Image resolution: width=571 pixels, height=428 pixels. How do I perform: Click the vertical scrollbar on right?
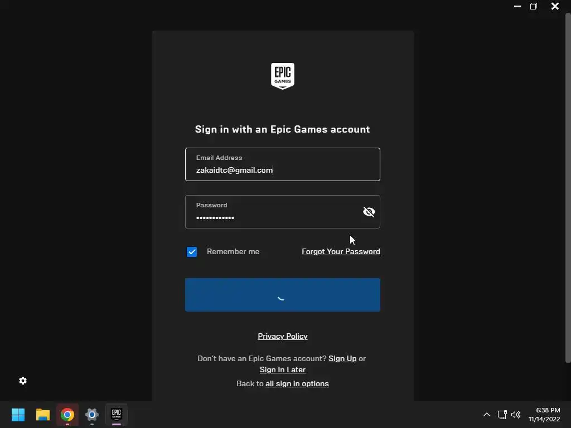568,188
